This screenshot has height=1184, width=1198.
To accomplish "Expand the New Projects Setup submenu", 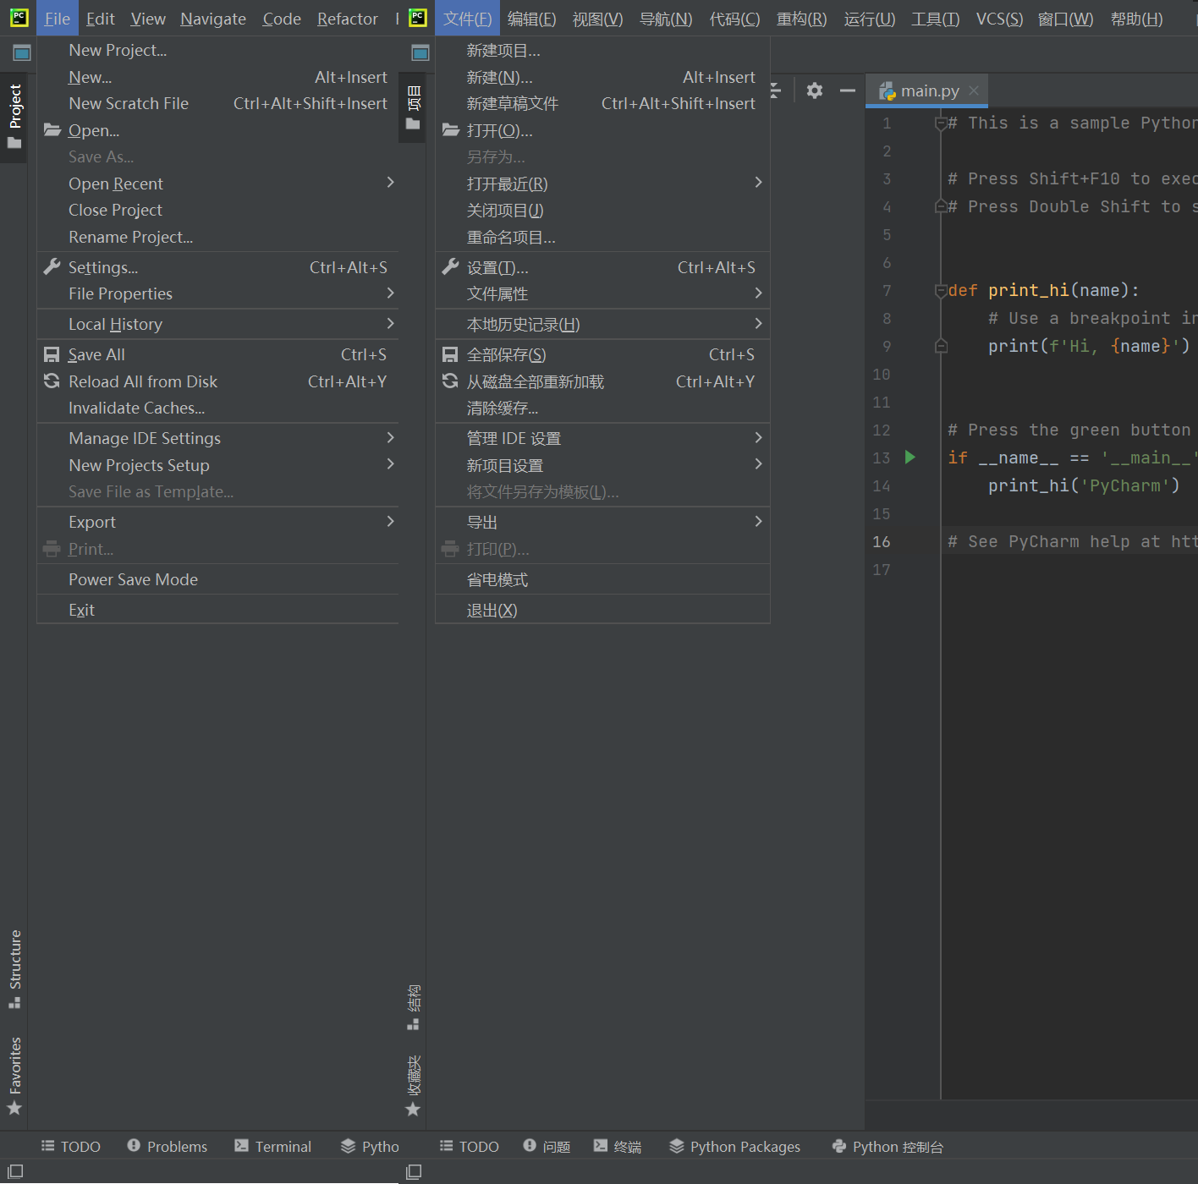I will pyautogui.click(x=217, y=465).
